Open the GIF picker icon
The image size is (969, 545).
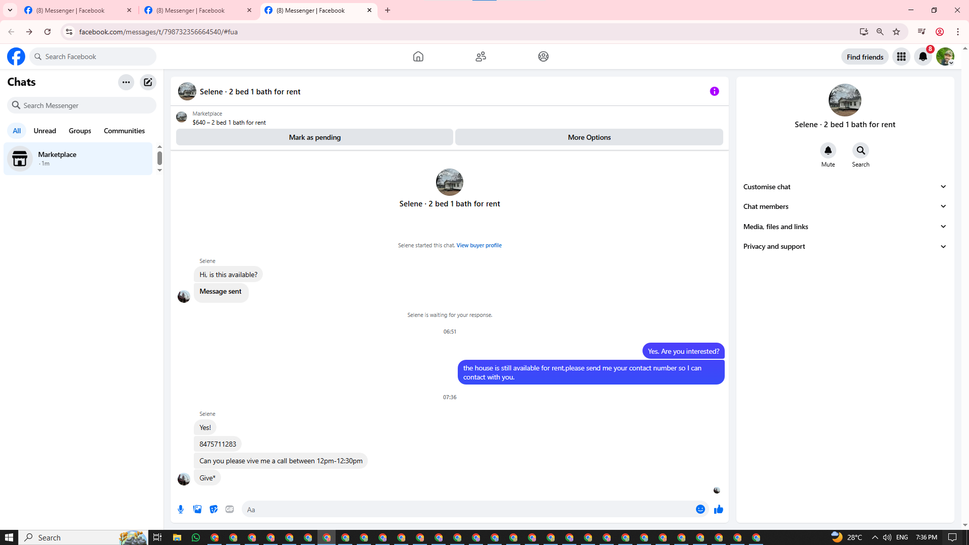point(230,509)
